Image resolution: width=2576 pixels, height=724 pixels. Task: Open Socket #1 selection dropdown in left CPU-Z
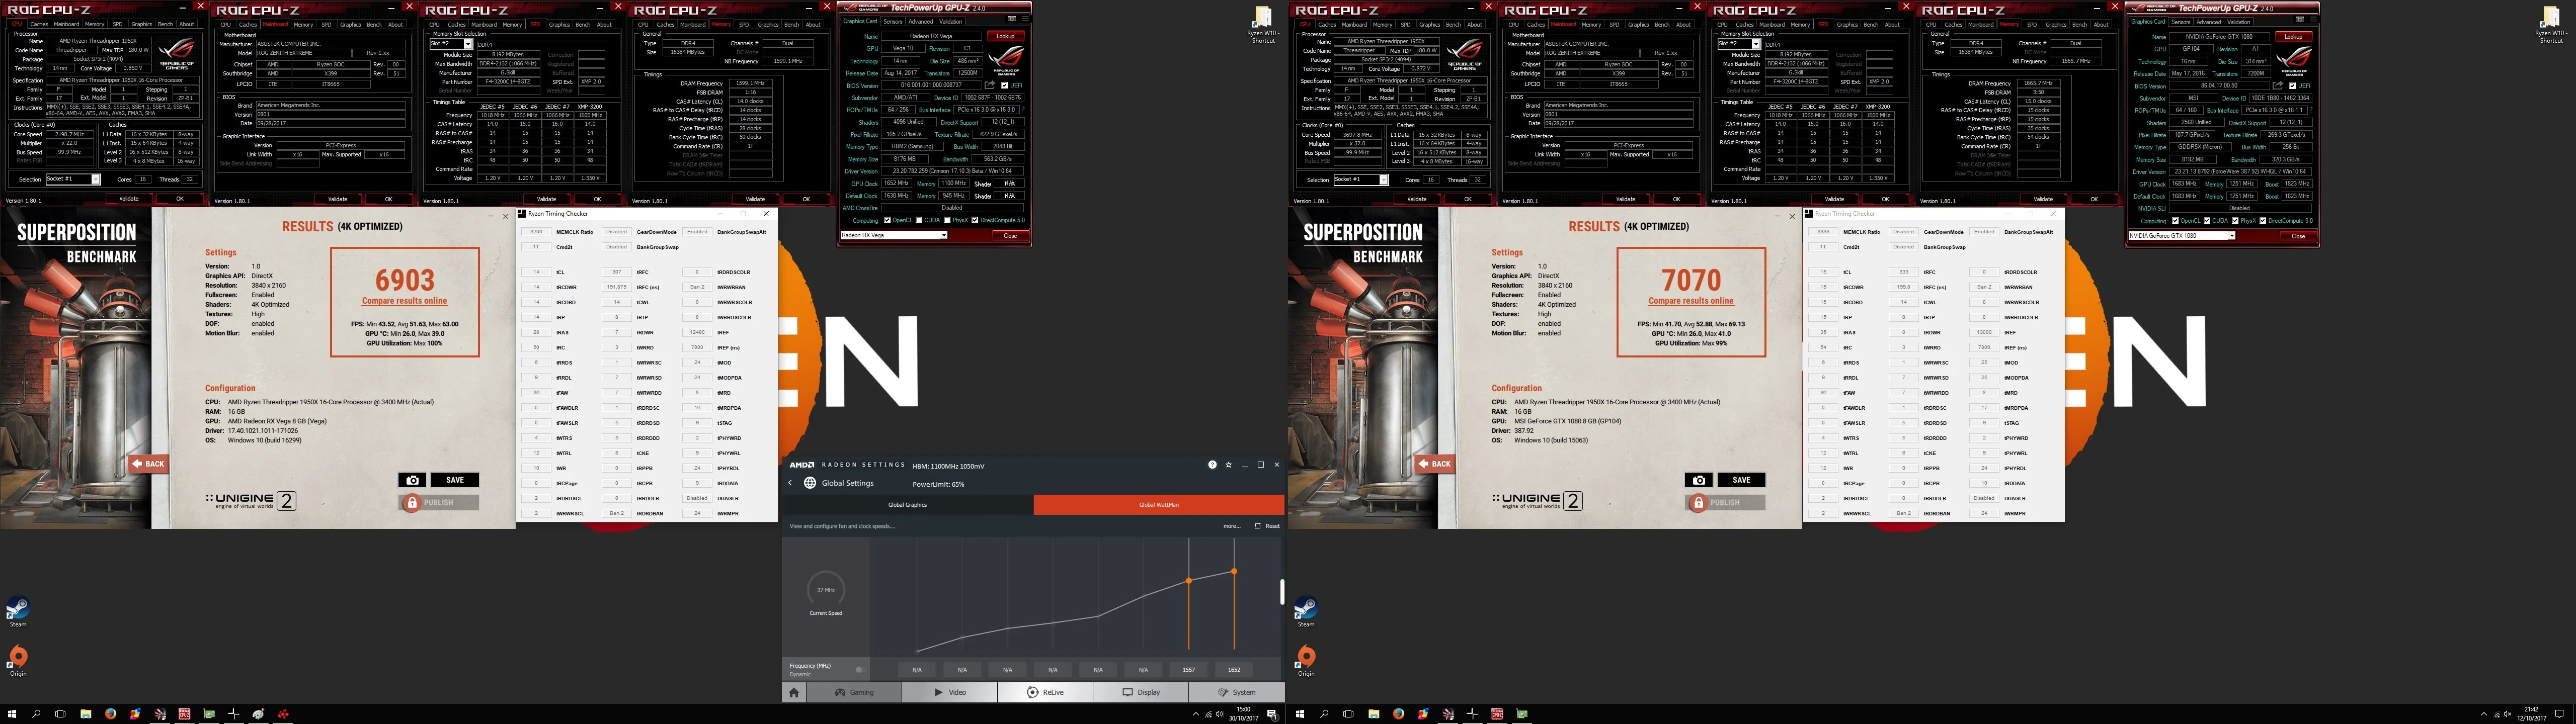click(x=73, y=180)
